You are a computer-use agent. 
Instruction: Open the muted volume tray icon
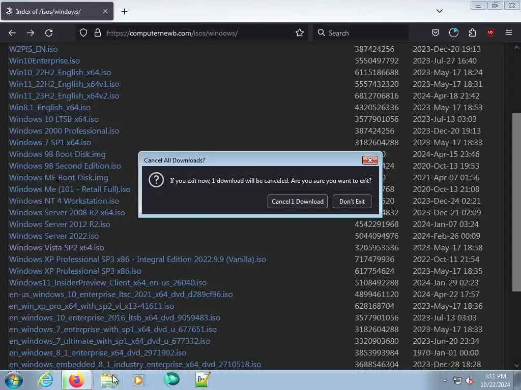(470, 381)
